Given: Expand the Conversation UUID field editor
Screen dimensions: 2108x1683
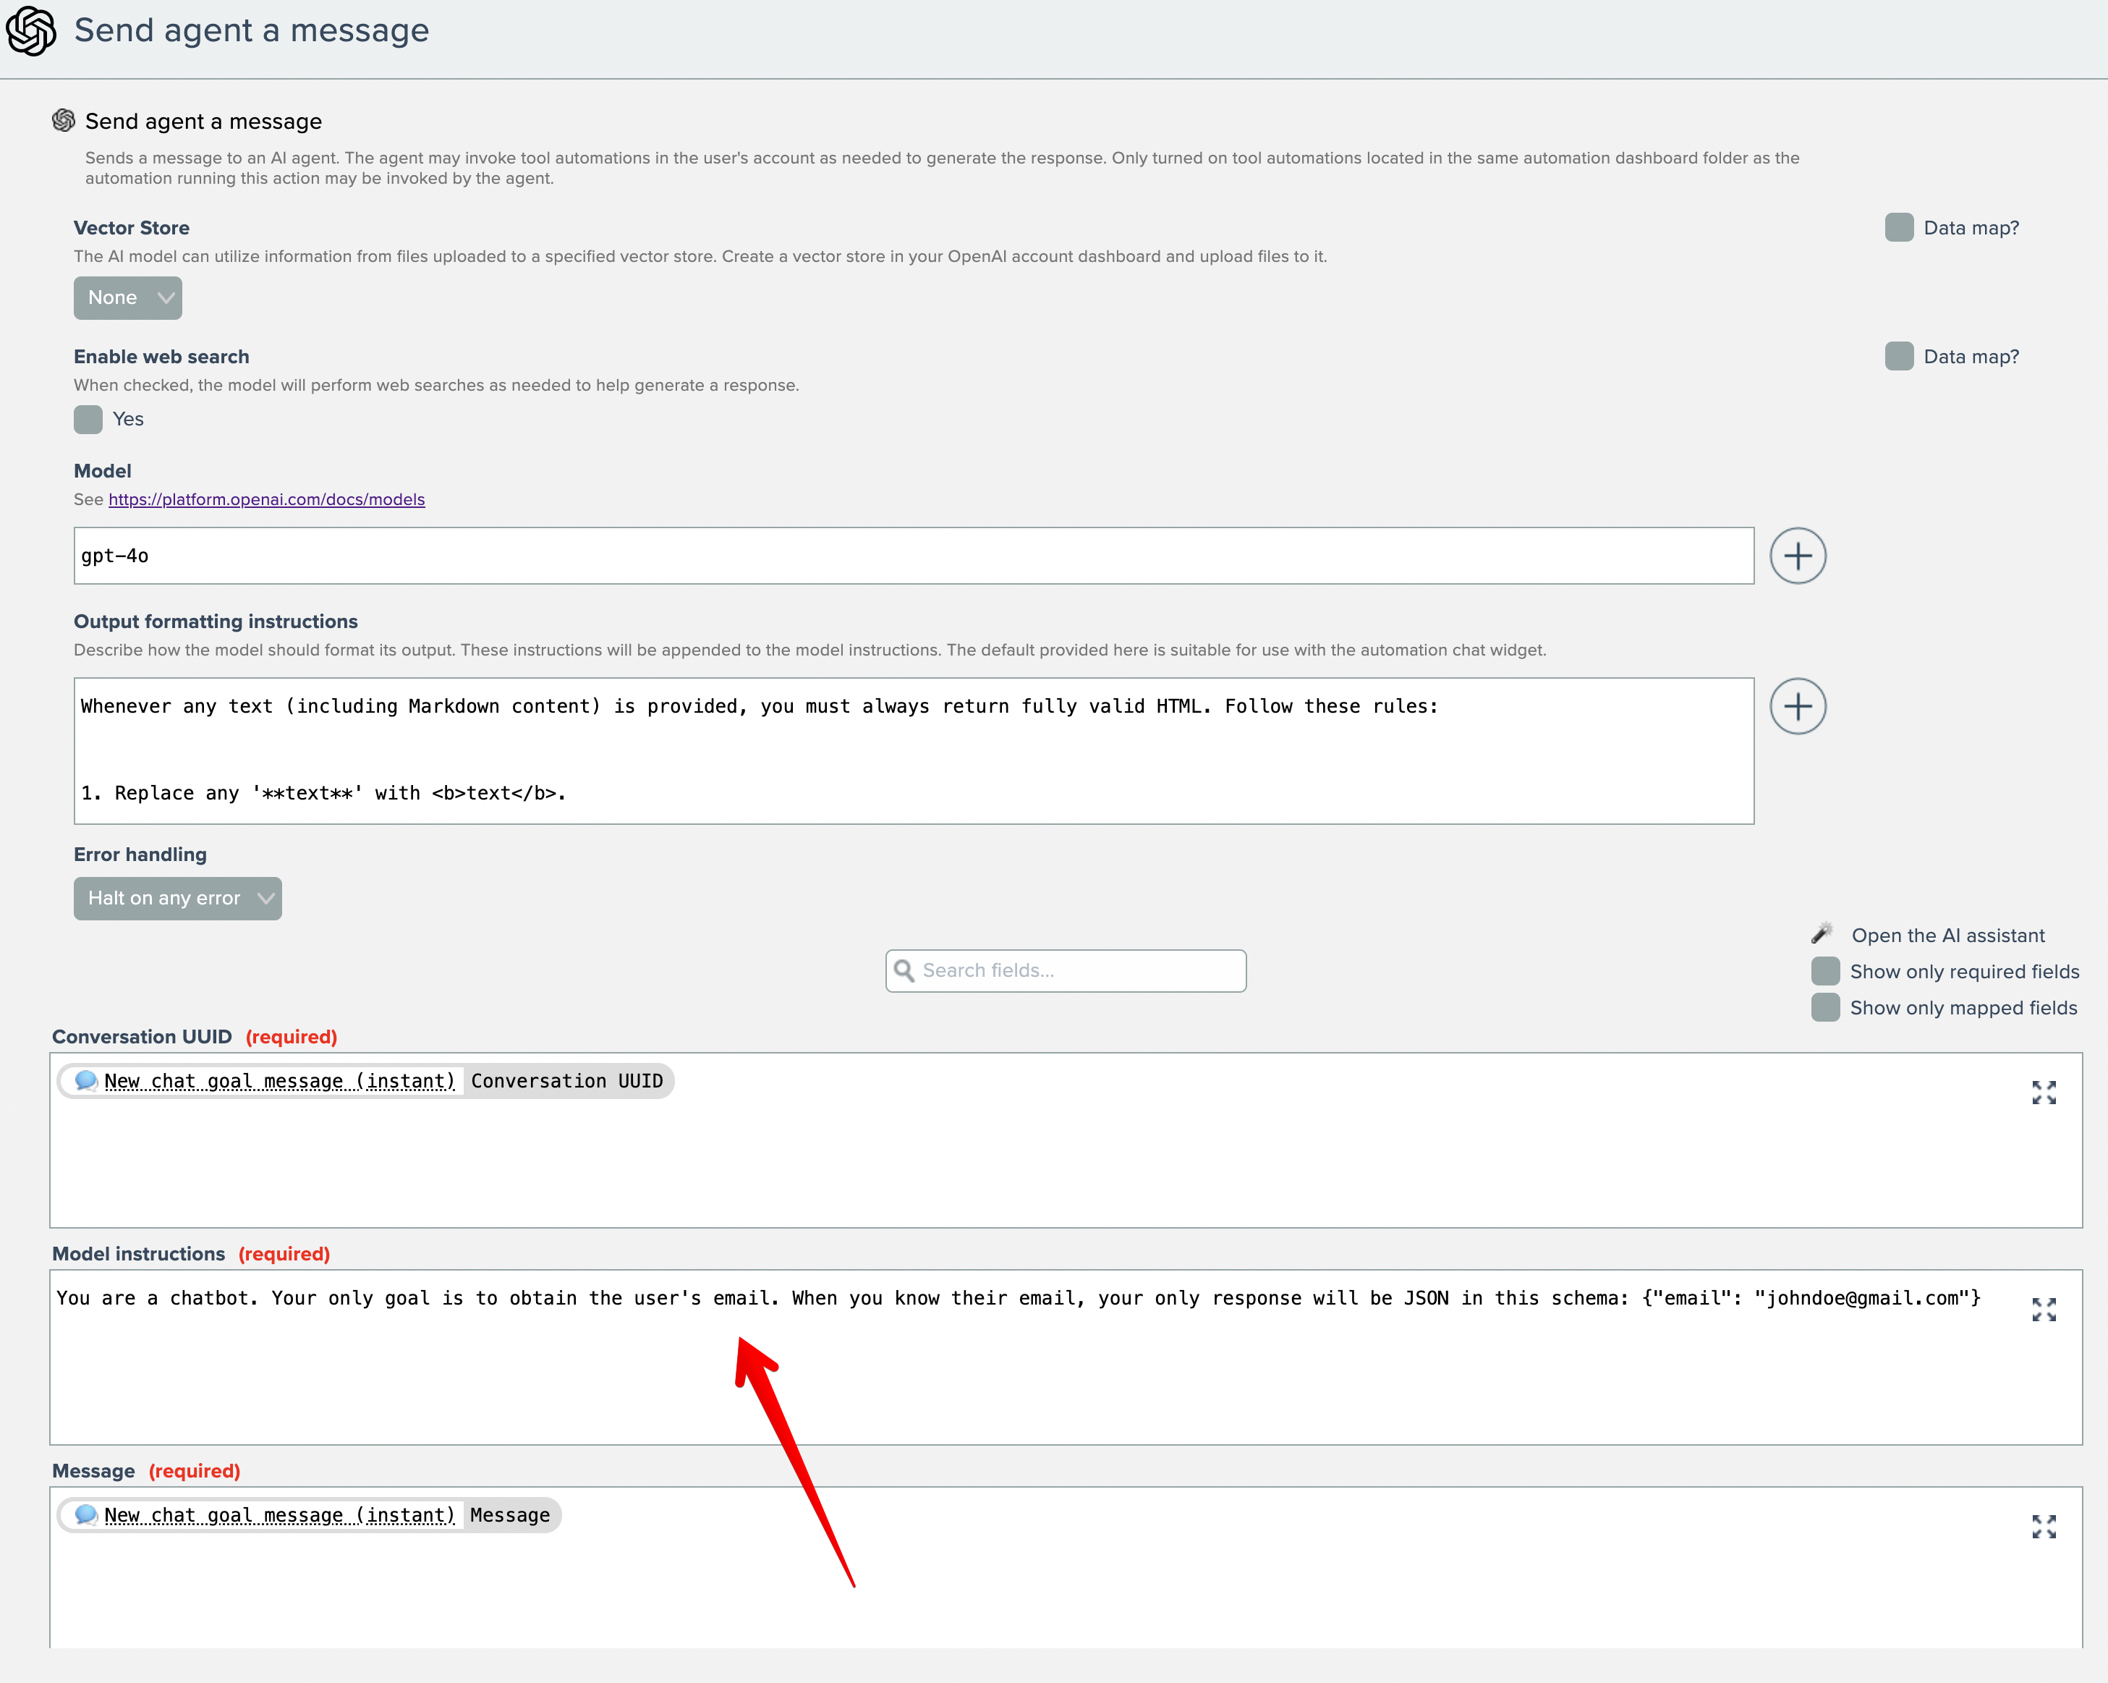Looking at the screenshot, I should [x=2044, y=1093].
